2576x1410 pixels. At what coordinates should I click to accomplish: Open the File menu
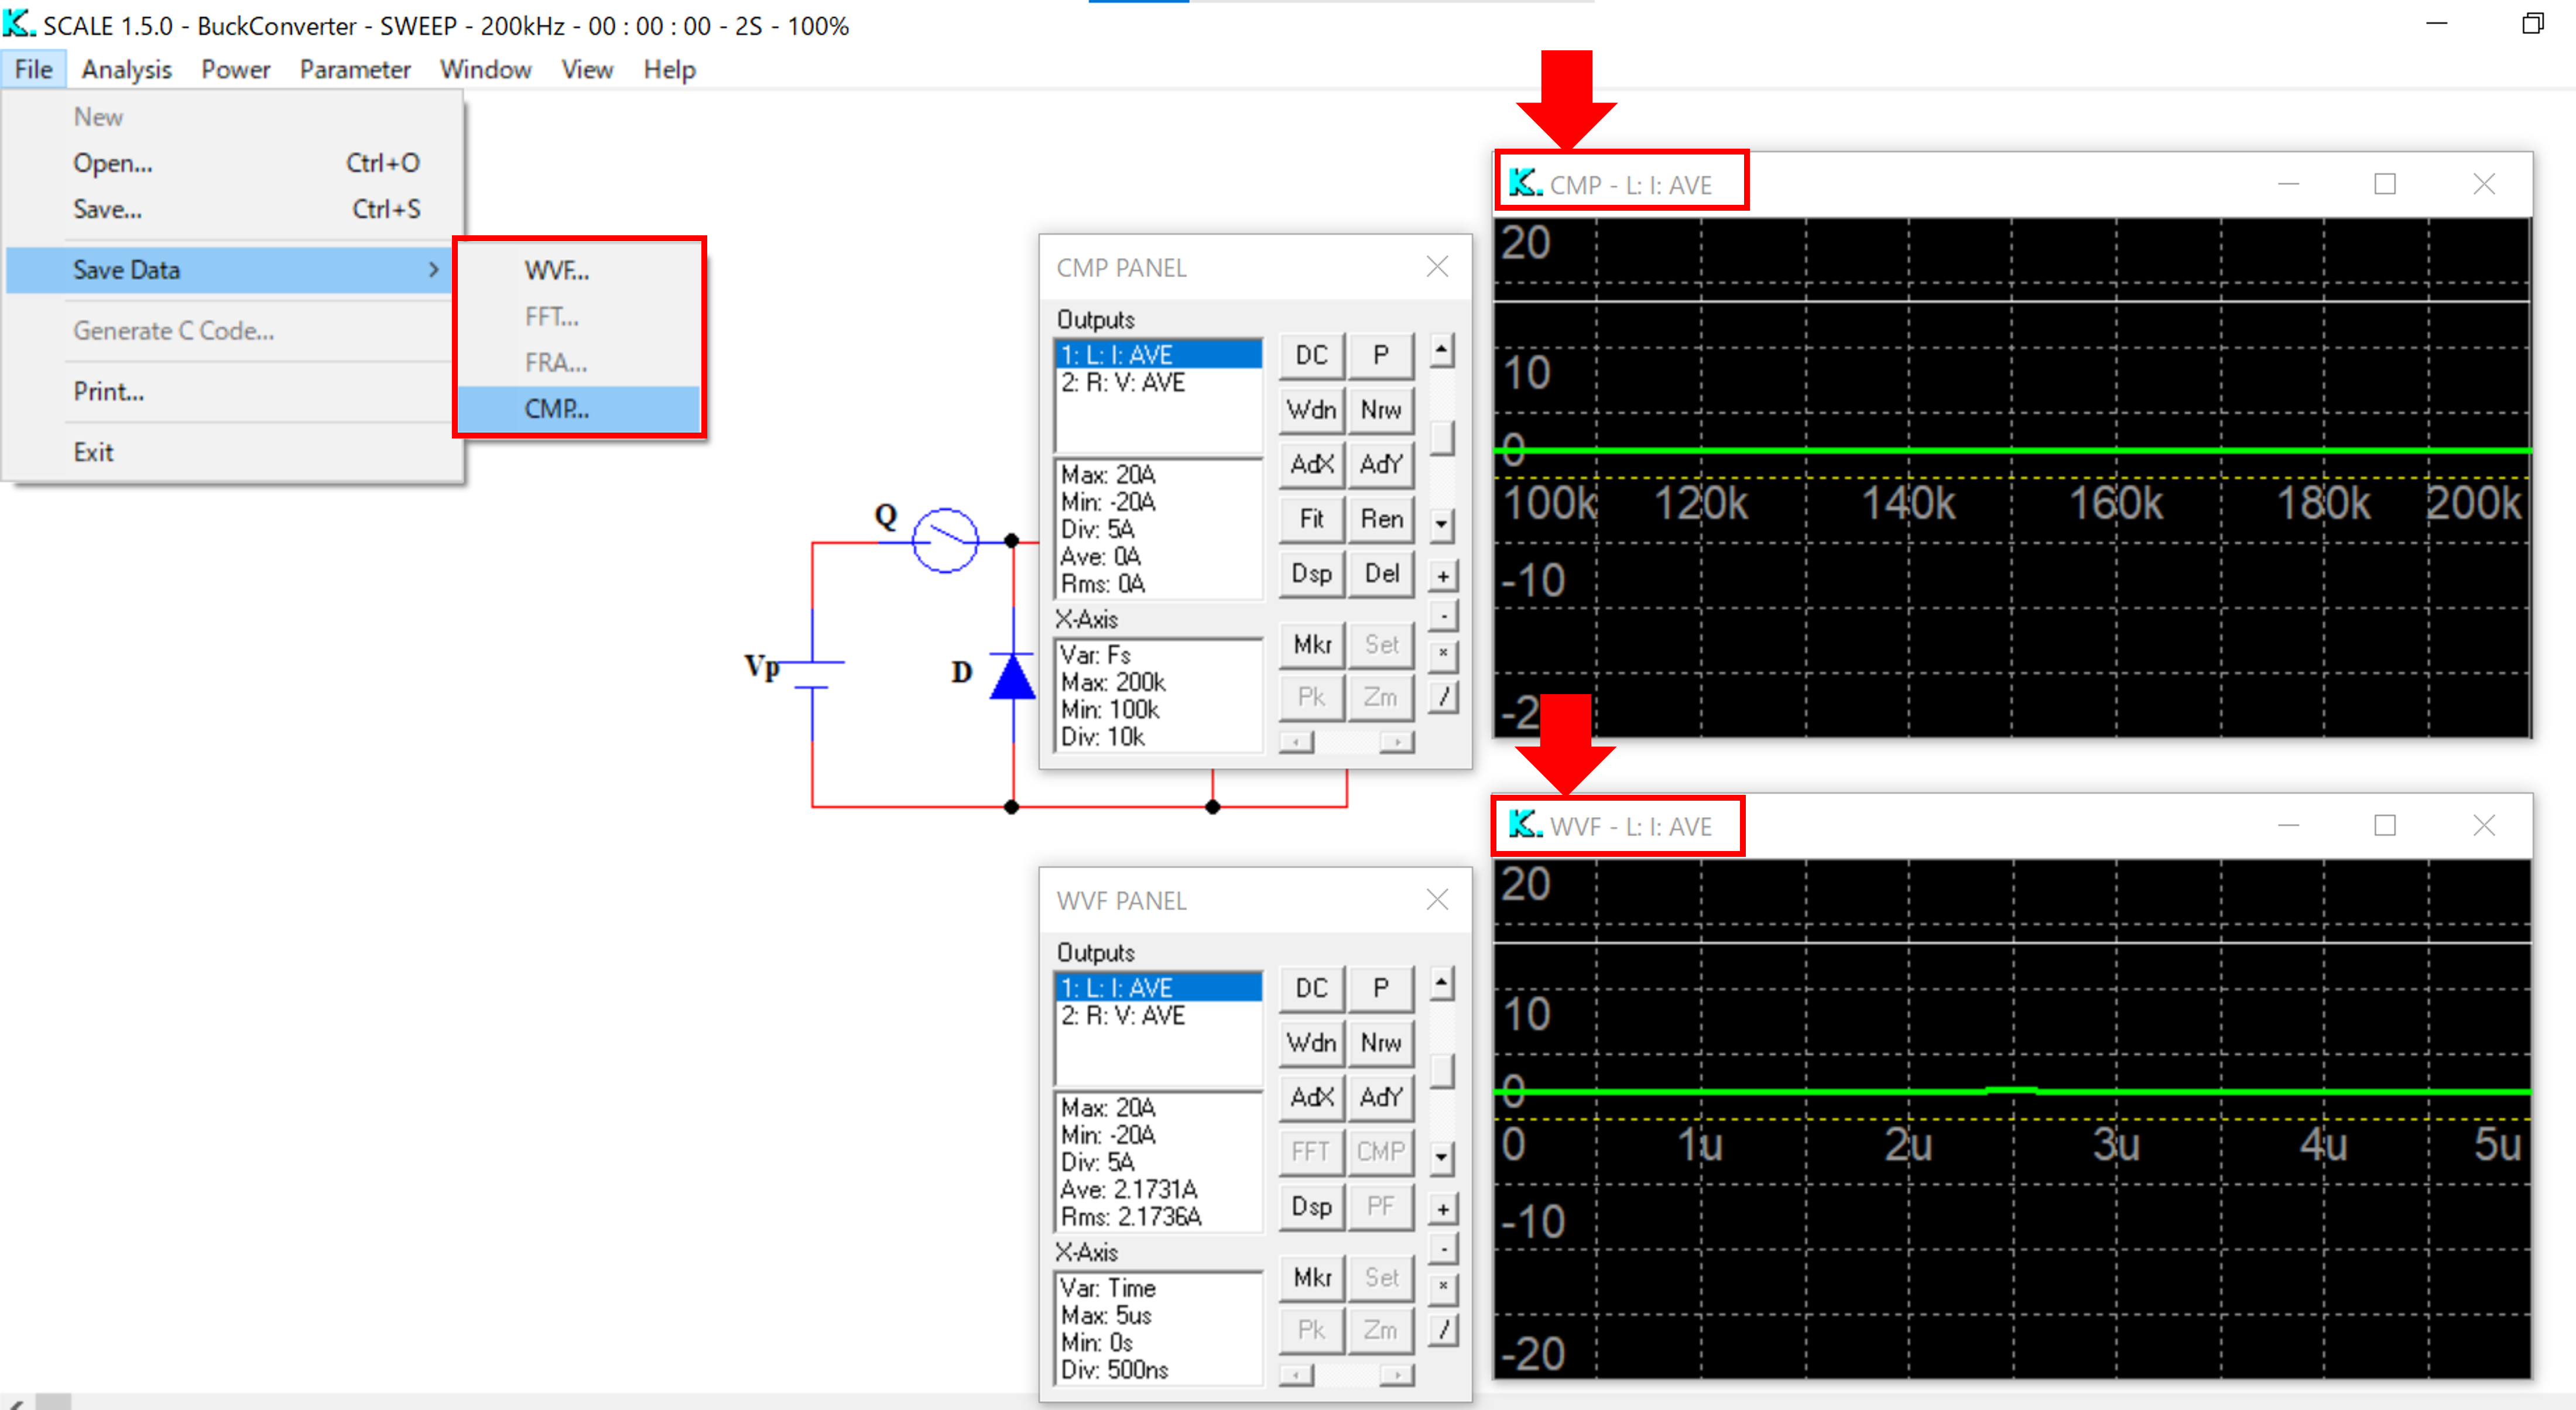33,69
